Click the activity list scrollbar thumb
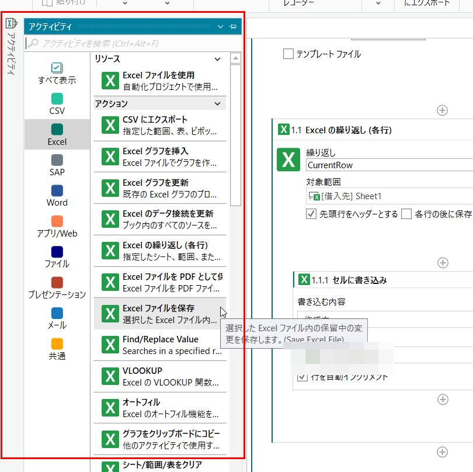 click(235, 135)
